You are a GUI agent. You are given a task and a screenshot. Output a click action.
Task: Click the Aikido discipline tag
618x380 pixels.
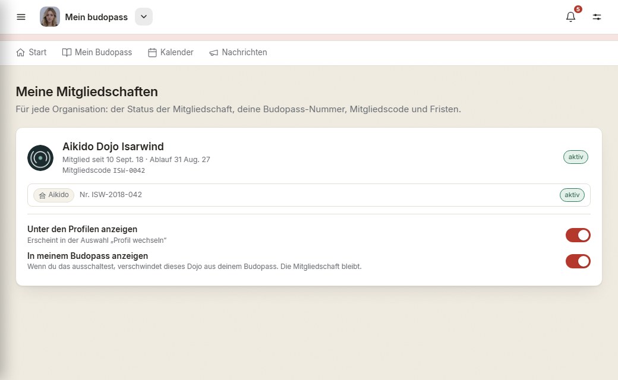[x=53, y=195]
